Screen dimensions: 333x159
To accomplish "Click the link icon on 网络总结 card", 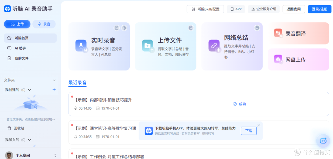I will 215,46.
